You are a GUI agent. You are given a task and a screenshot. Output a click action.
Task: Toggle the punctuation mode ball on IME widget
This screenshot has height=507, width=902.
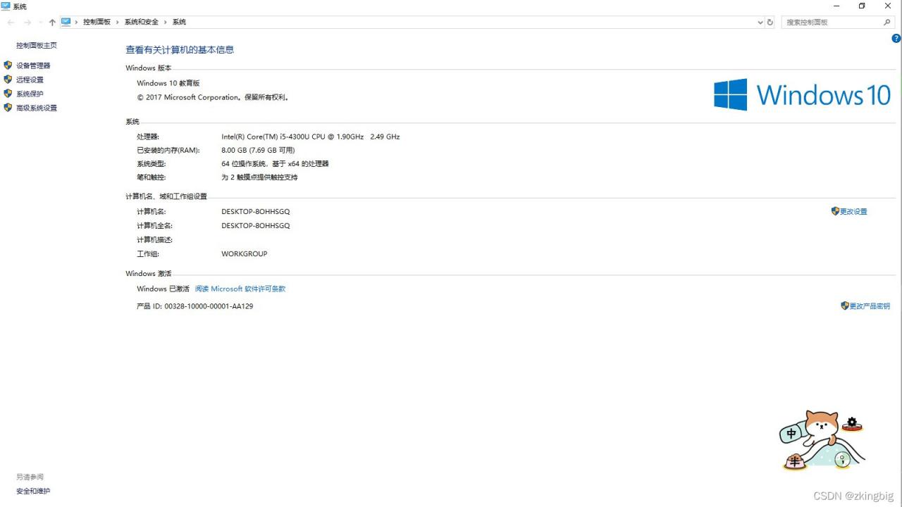click(841, 461)
